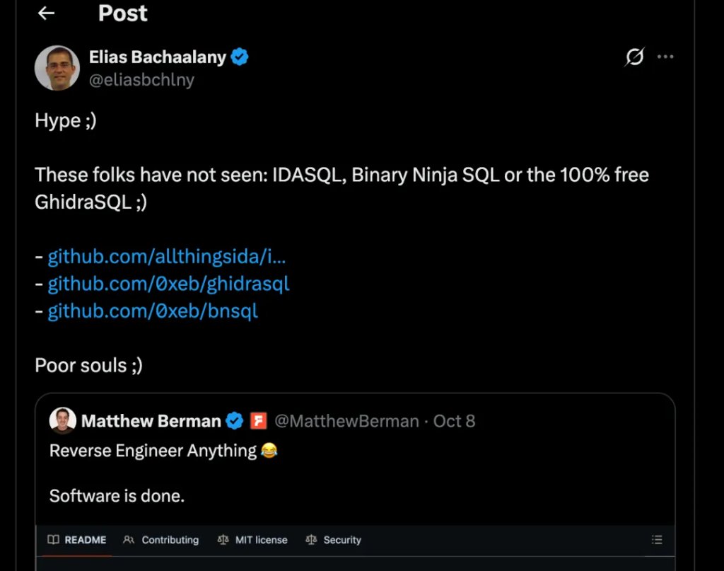The width and height of the screenshot is (724, 571).
Task: Open the github.com/allthingsida link
Action: 167,256
